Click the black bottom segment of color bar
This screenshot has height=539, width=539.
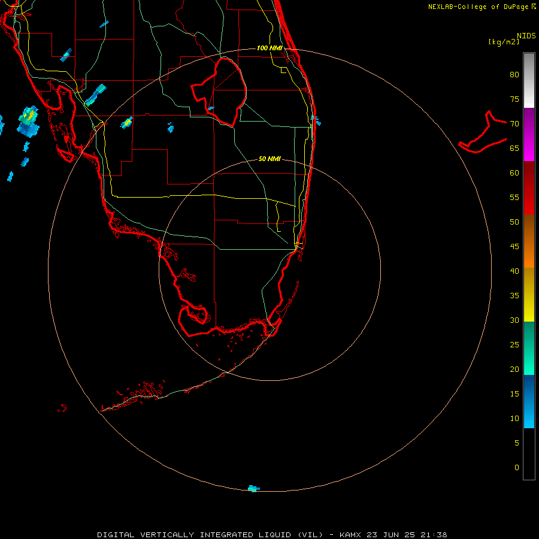[529, 454]
